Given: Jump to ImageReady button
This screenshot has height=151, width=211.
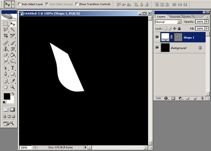Looking at the screenshot, I should click(x=9, y=123).
